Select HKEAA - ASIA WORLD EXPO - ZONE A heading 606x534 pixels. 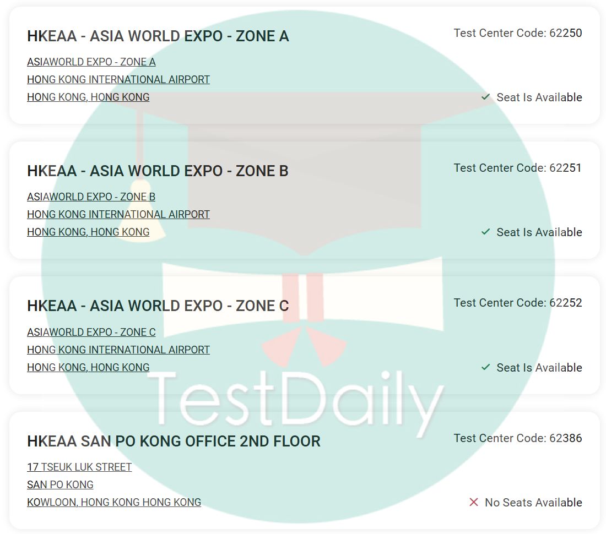pyautogui.click(x=158, y=36)
